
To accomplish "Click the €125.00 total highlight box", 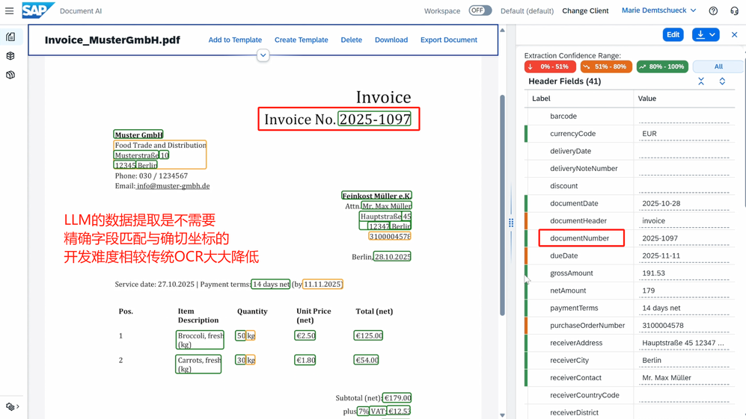I will click(x=368, y=335).
